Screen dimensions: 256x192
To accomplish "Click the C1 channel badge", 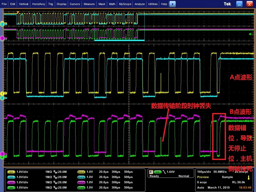I will pyautogui.click(x=11, y=172).
